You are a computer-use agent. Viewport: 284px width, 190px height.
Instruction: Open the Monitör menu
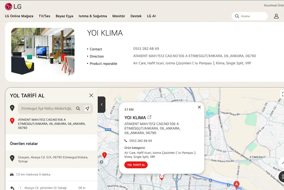coord(119,16)
